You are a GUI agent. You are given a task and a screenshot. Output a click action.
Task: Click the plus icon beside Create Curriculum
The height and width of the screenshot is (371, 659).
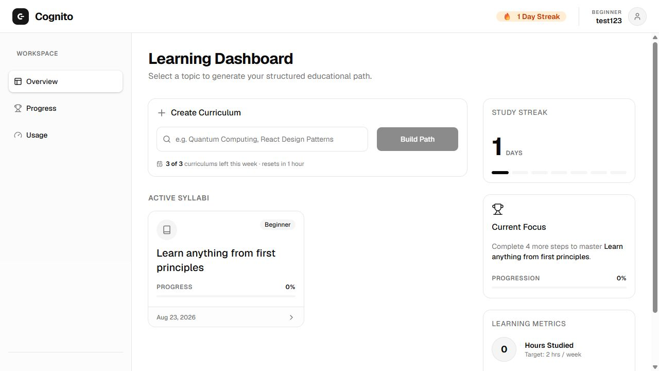pos(162,113)
